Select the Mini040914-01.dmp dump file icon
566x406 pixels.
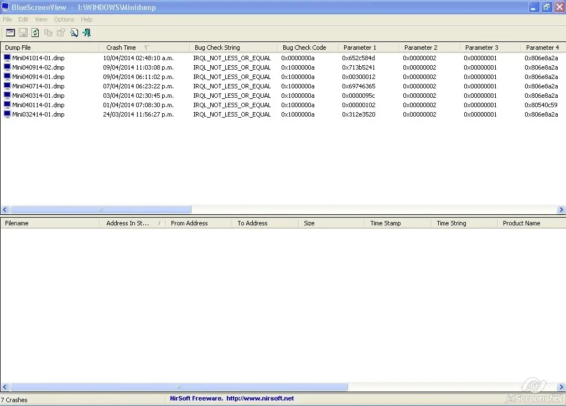pyautogui.click(x=7, y=76)
